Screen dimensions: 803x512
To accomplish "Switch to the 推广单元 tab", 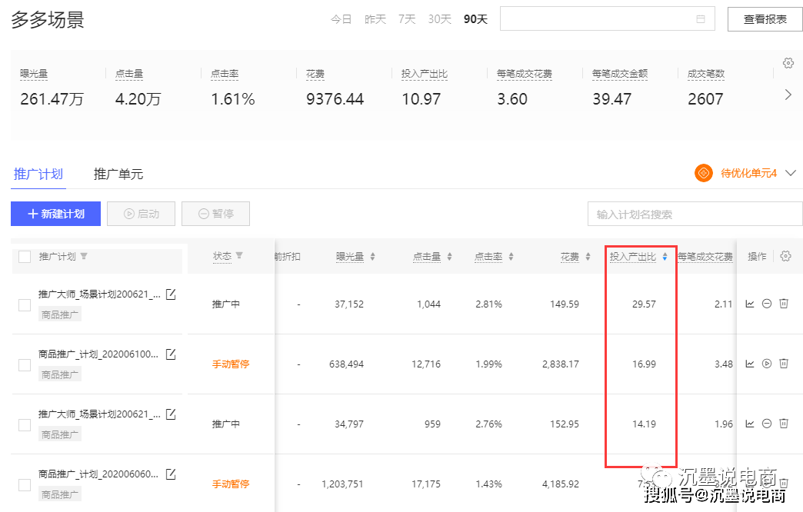I will 118,174.
